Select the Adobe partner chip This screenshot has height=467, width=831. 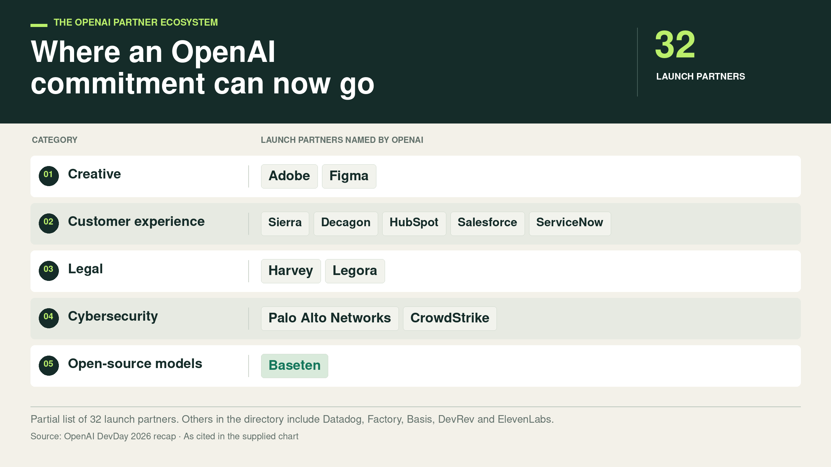tap(289, 176)
